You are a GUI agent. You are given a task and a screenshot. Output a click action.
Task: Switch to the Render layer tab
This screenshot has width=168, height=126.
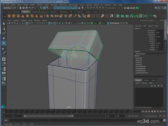(146, 80)
